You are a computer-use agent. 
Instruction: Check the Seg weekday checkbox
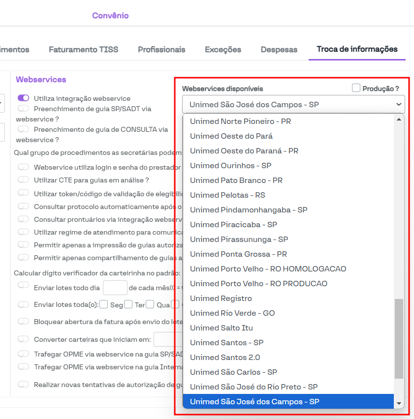coord(104,304)
